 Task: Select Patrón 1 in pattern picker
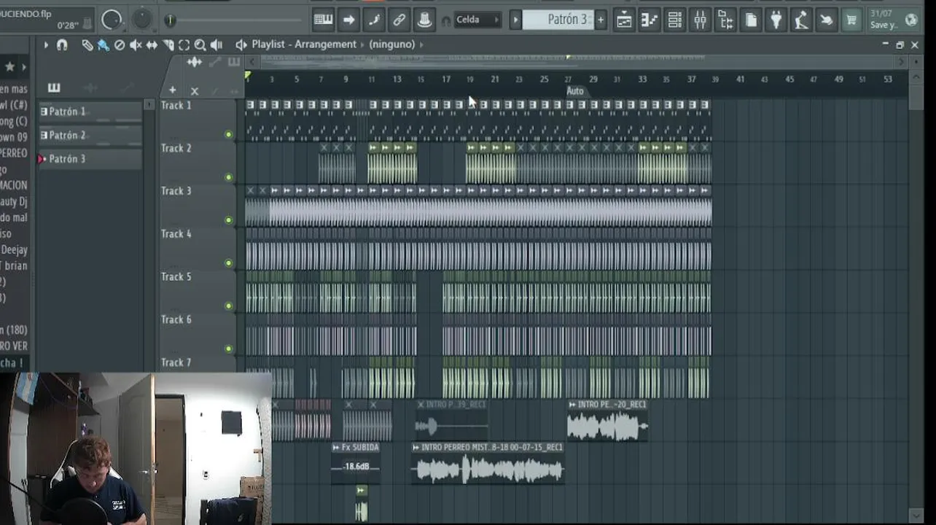[90, 112]
